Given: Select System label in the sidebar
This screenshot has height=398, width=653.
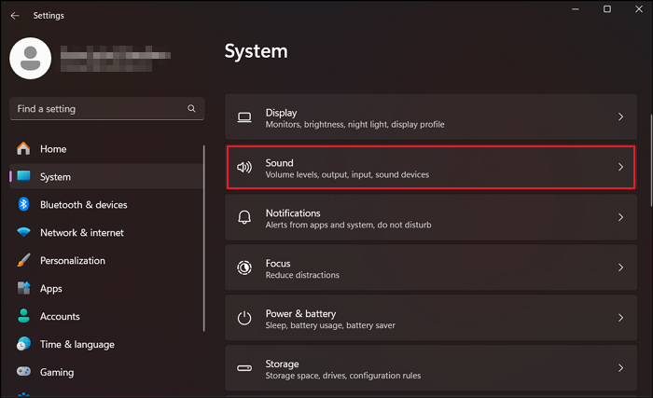Looking at the screenshot, I should tap(55, 177).
